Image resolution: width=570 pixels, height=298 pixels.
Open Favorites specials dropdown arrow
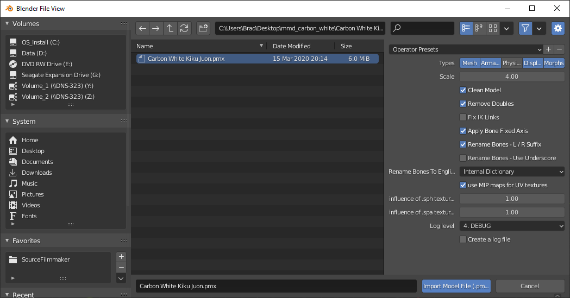pos(121,278)
